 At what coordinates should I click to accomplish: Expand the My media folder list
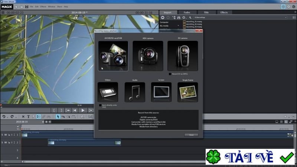(179, 26)
